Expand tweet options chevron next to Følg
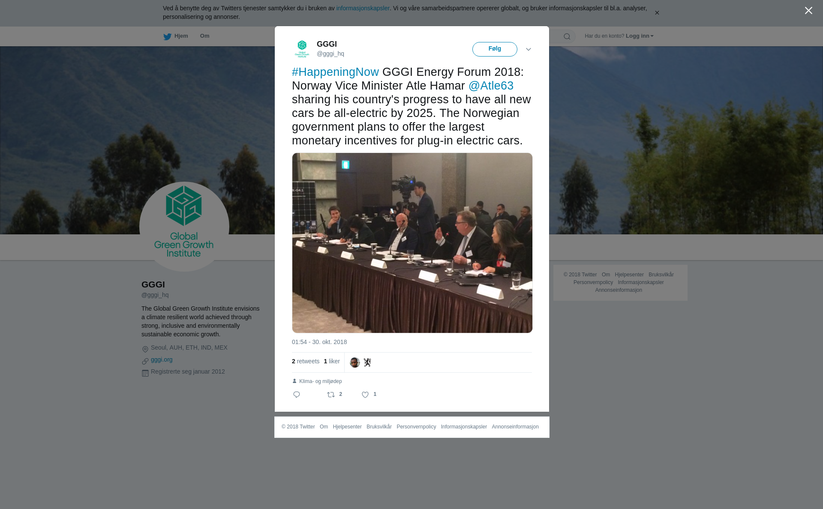 (529, 49)
